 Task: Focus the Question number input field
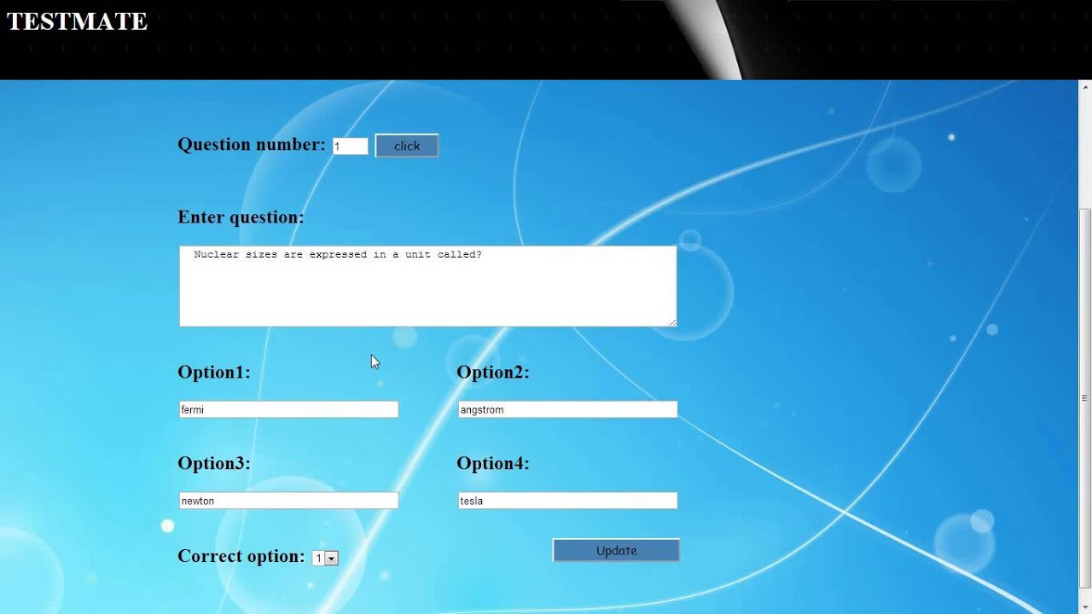(x=350, y=147)
